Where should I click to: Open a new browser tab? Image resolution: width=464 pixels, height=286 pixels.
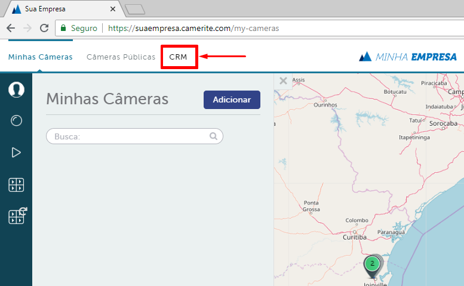pyautogui.click(x=134, y=9)
